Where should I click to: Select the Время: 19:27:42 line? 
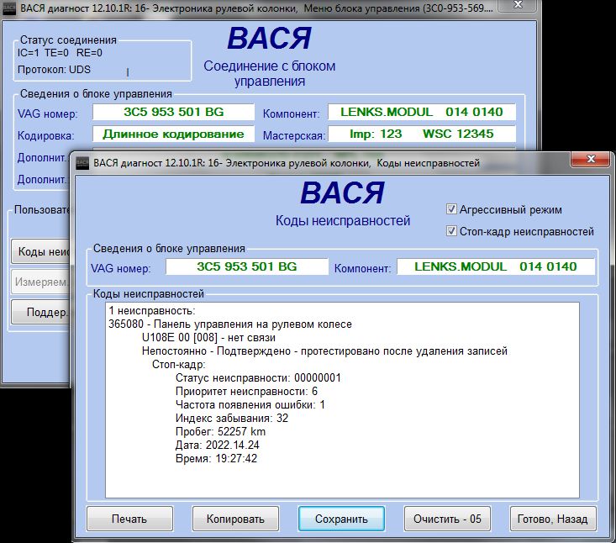(x=216, y=458)
